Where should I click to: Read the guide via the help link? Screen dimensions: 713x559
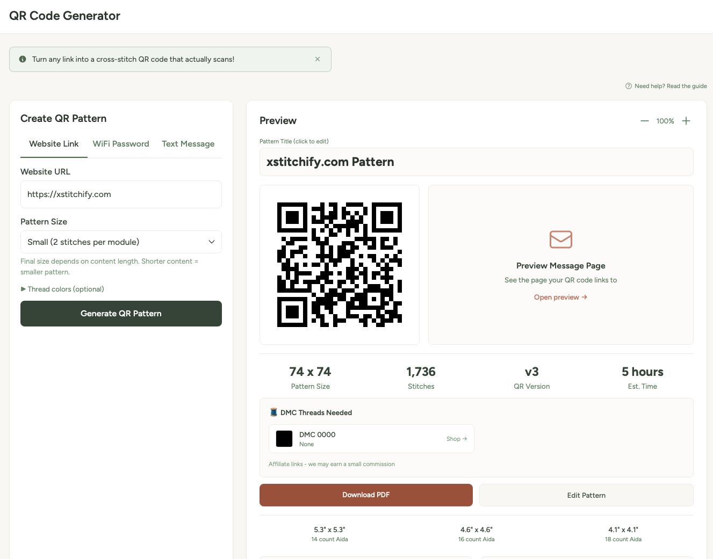[671, 86]
